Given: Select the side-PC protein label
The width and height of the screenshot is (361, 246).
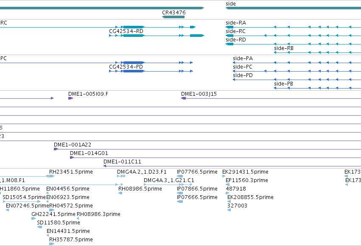Looking at the screenshot, I should (243, 67).
